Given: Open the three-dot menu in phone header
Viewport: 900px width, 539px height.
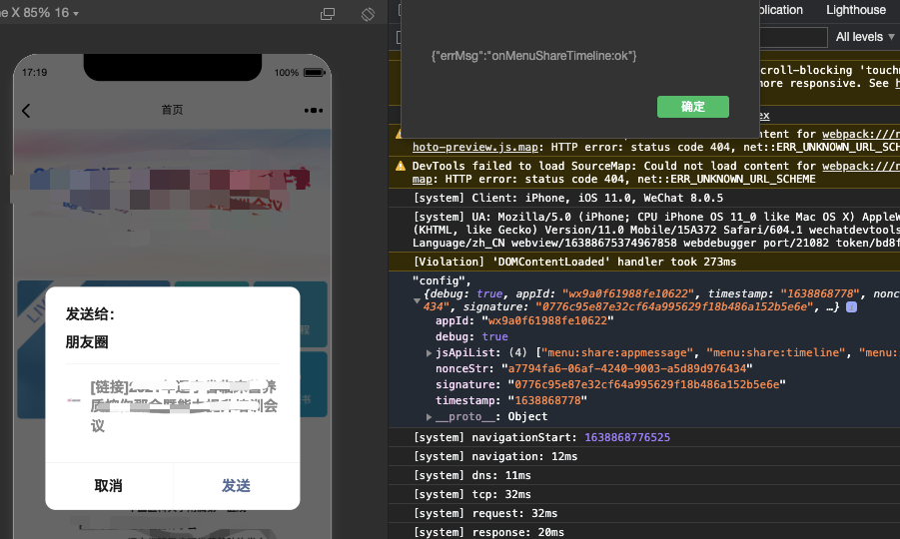Looking at the screenshot, I should 314,110.
